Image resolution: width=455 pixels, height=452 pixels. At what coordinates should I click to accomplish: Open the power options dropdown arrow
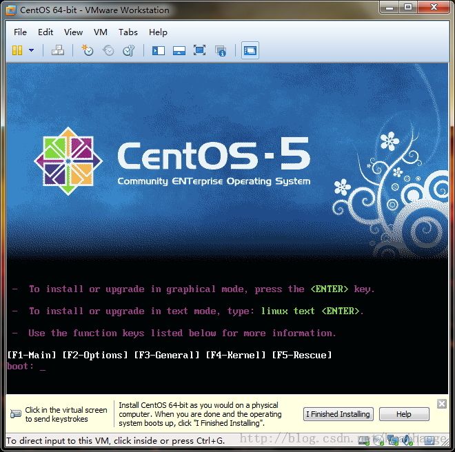(x=31, y=50)
